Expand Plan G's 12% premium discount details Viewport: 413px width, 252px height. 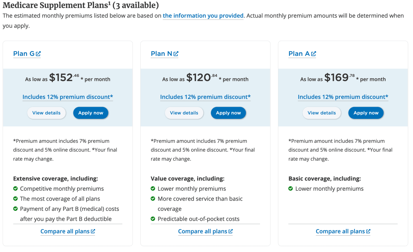point(67,97)
